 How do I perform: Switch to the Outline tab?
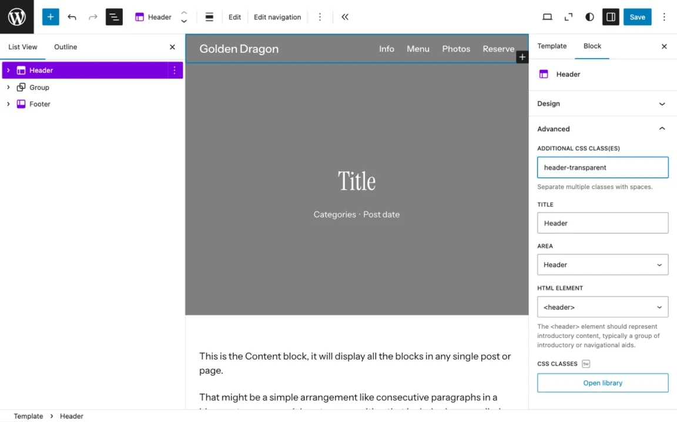[x=65, y=47]
